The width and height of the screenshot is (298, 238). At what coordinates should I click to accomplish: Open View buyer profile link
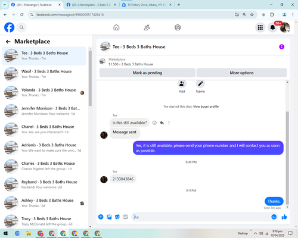[x=206, y=107]
